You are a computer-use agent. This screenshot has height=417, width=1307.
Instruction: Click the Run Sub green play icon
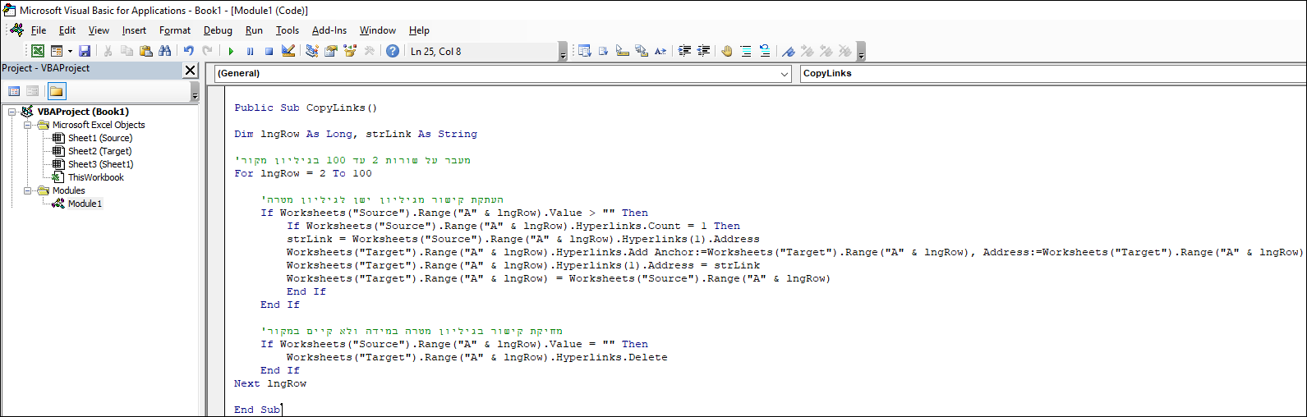pyautogui.click(x=231, y=51)
